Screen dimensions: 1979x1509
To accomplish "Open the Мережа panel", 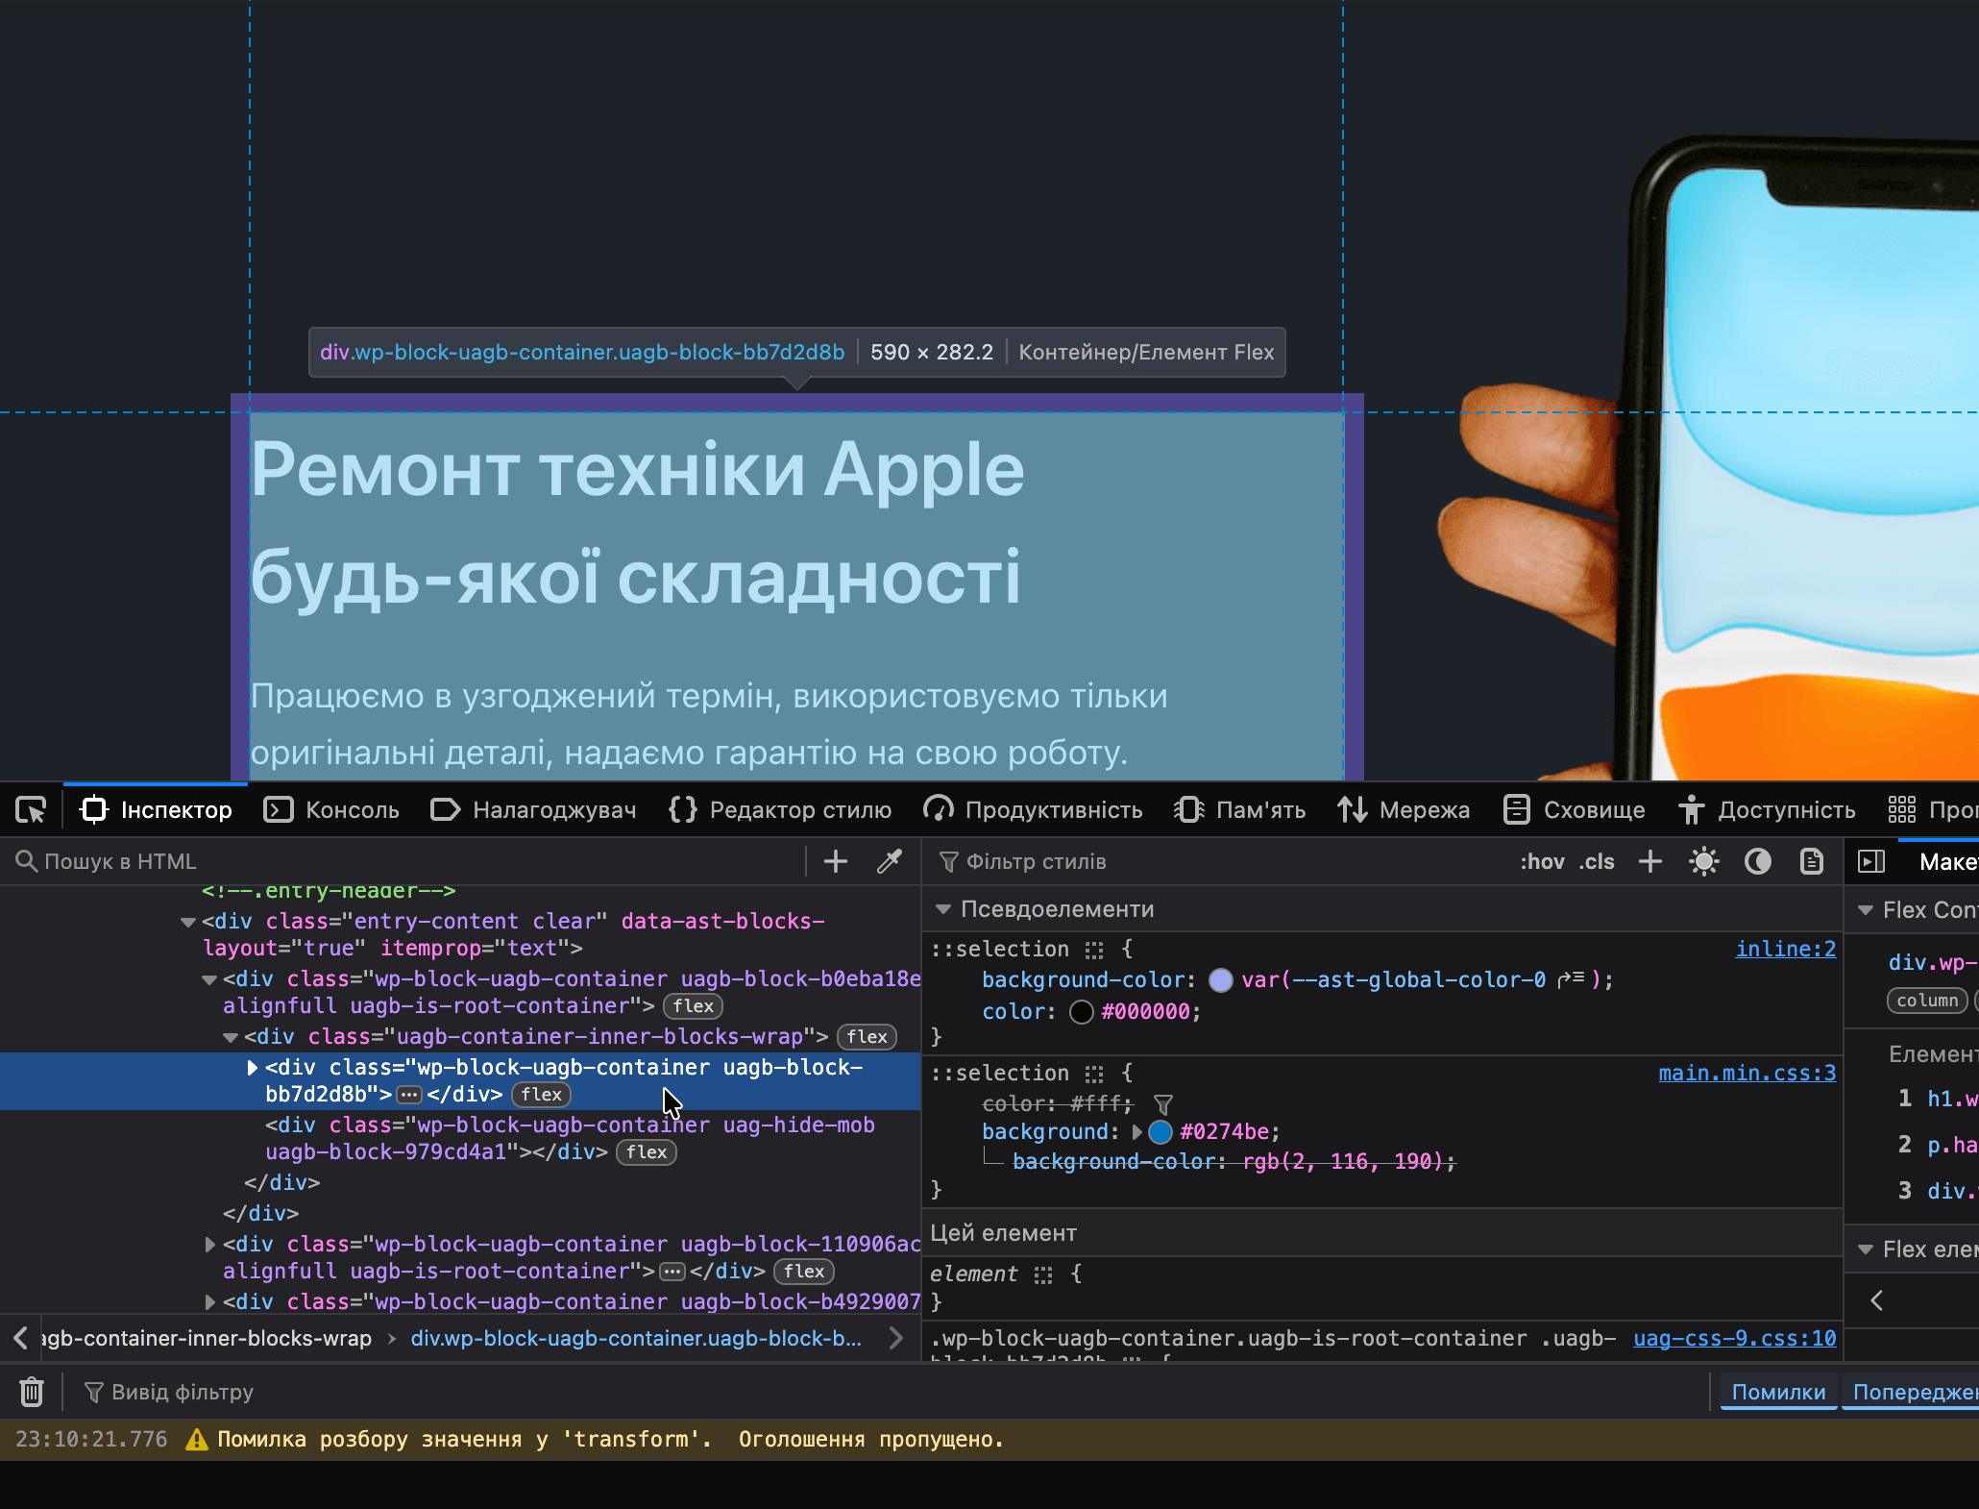I will click(x=1405, y=810).
